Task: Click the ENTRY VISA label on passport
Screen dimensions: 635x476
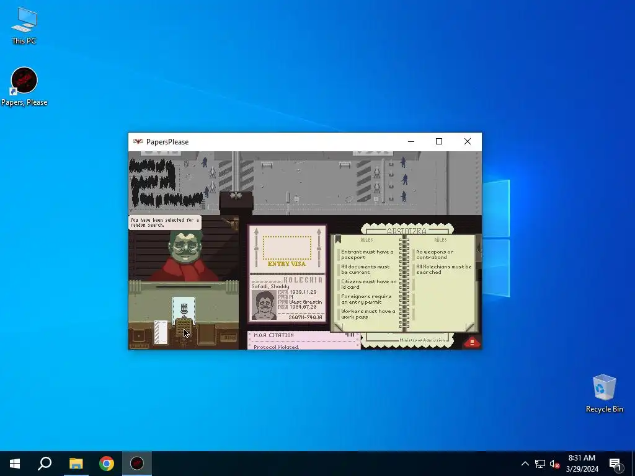Action: 286,264
